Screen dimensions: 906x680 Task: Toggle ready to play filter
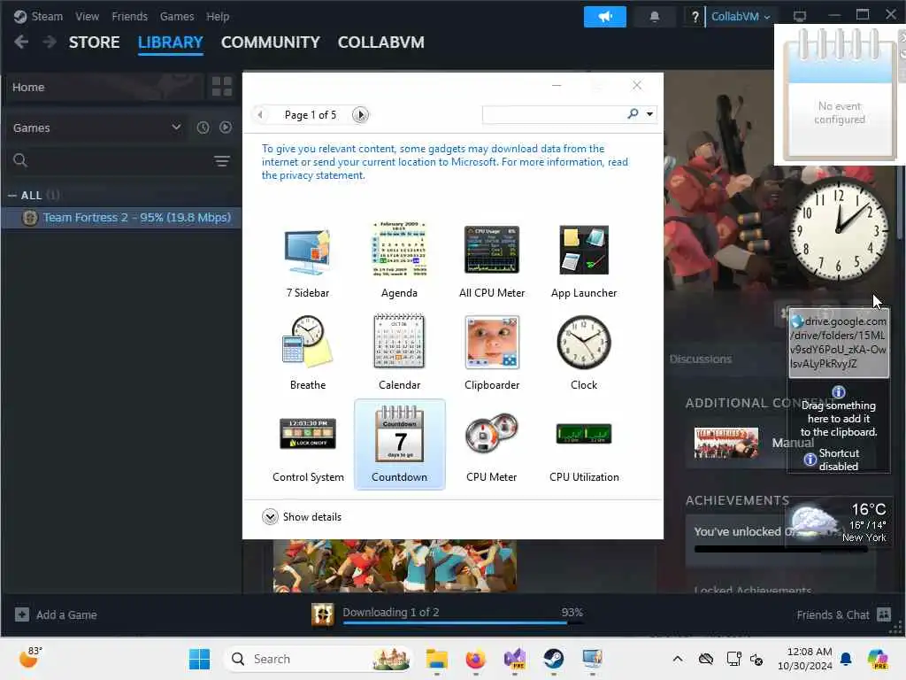click(x=226, y=127)
